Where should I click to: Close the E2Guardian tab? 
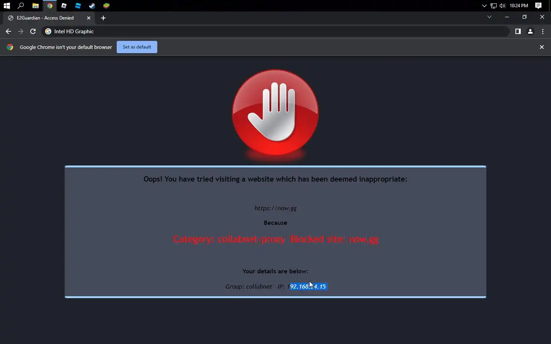pyautogui.click(x=89, y=18)
